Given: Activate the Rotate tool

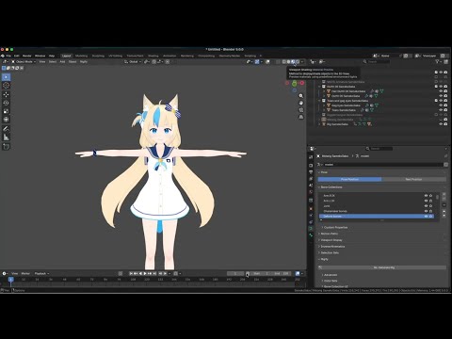Looking at the screenshot, I should tap(6, 103).
